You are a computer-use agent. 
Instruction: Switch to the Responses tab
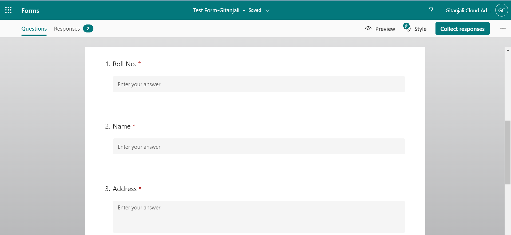coord(67,29)
